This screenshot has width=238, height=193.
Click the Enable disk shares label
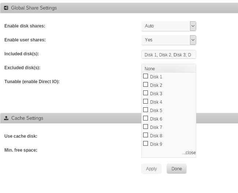(x=25, y=26)
